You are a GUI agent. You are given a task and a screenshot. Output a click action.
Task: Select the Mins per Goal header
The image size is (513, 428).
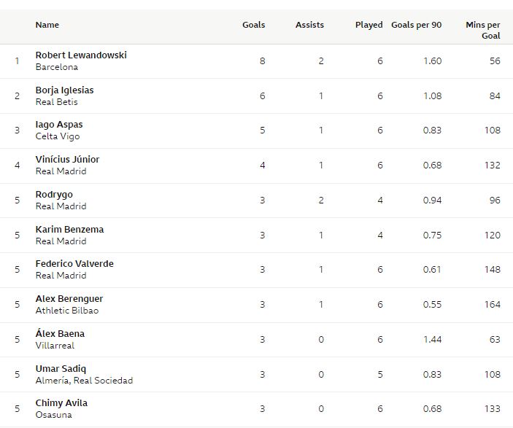(x=483, y=30)
